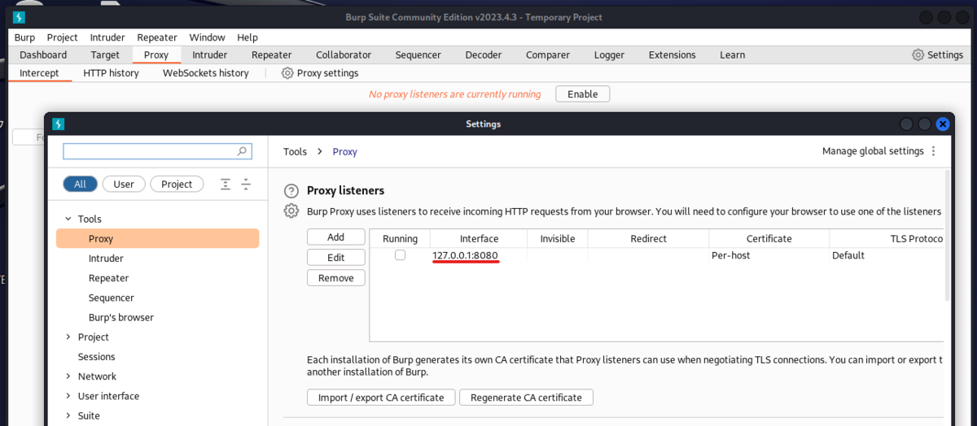Close the Settings dialog
The image size is (977, 426).
(x=943, y=124)
